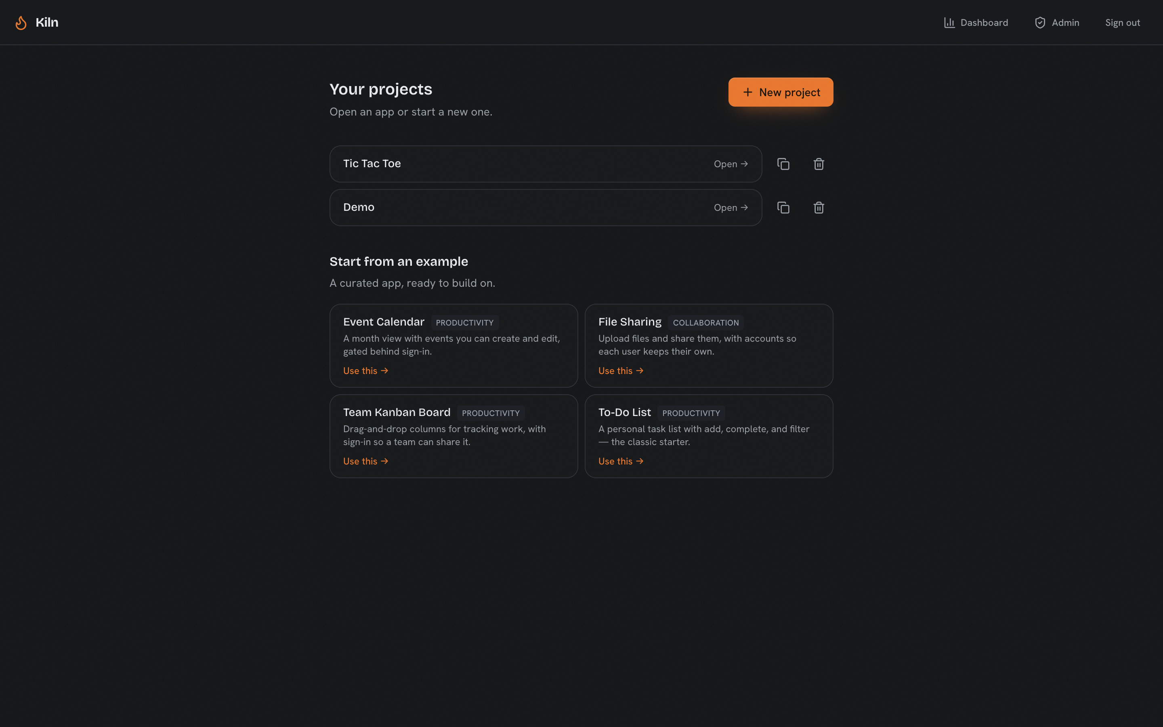Screen dimensions: 1163x727
Task: Click the File Sharing description text
Action: tap(697, 345)
